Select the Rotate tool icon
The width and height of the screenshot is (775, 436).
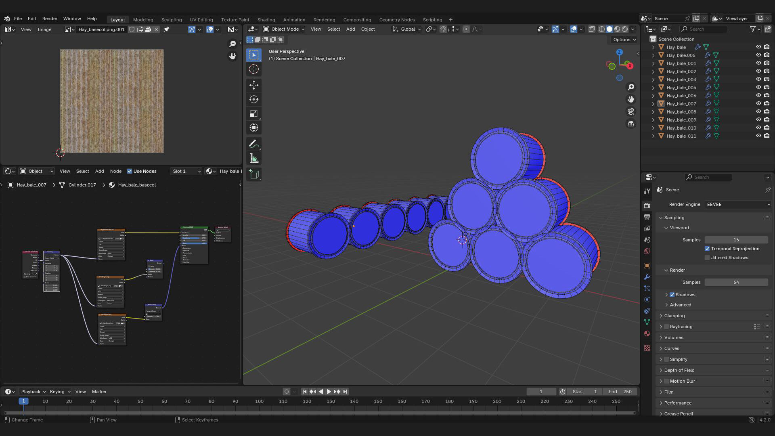pyautogui.click(x=253, y=99)
